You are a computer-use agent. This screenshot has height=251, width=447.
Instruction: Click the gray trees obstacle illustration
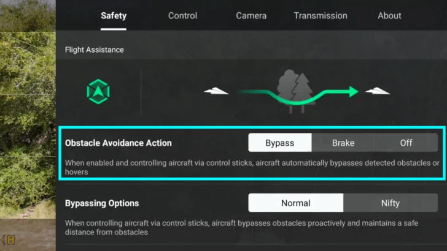(296, 91)
